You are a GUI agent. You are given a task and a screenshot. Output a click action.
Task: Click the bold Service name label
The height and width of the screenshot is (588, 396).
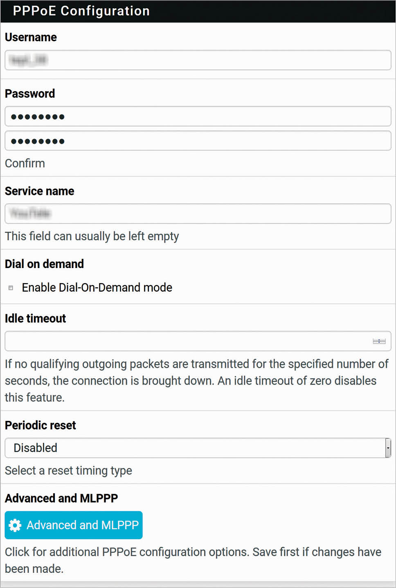point(40,191)
